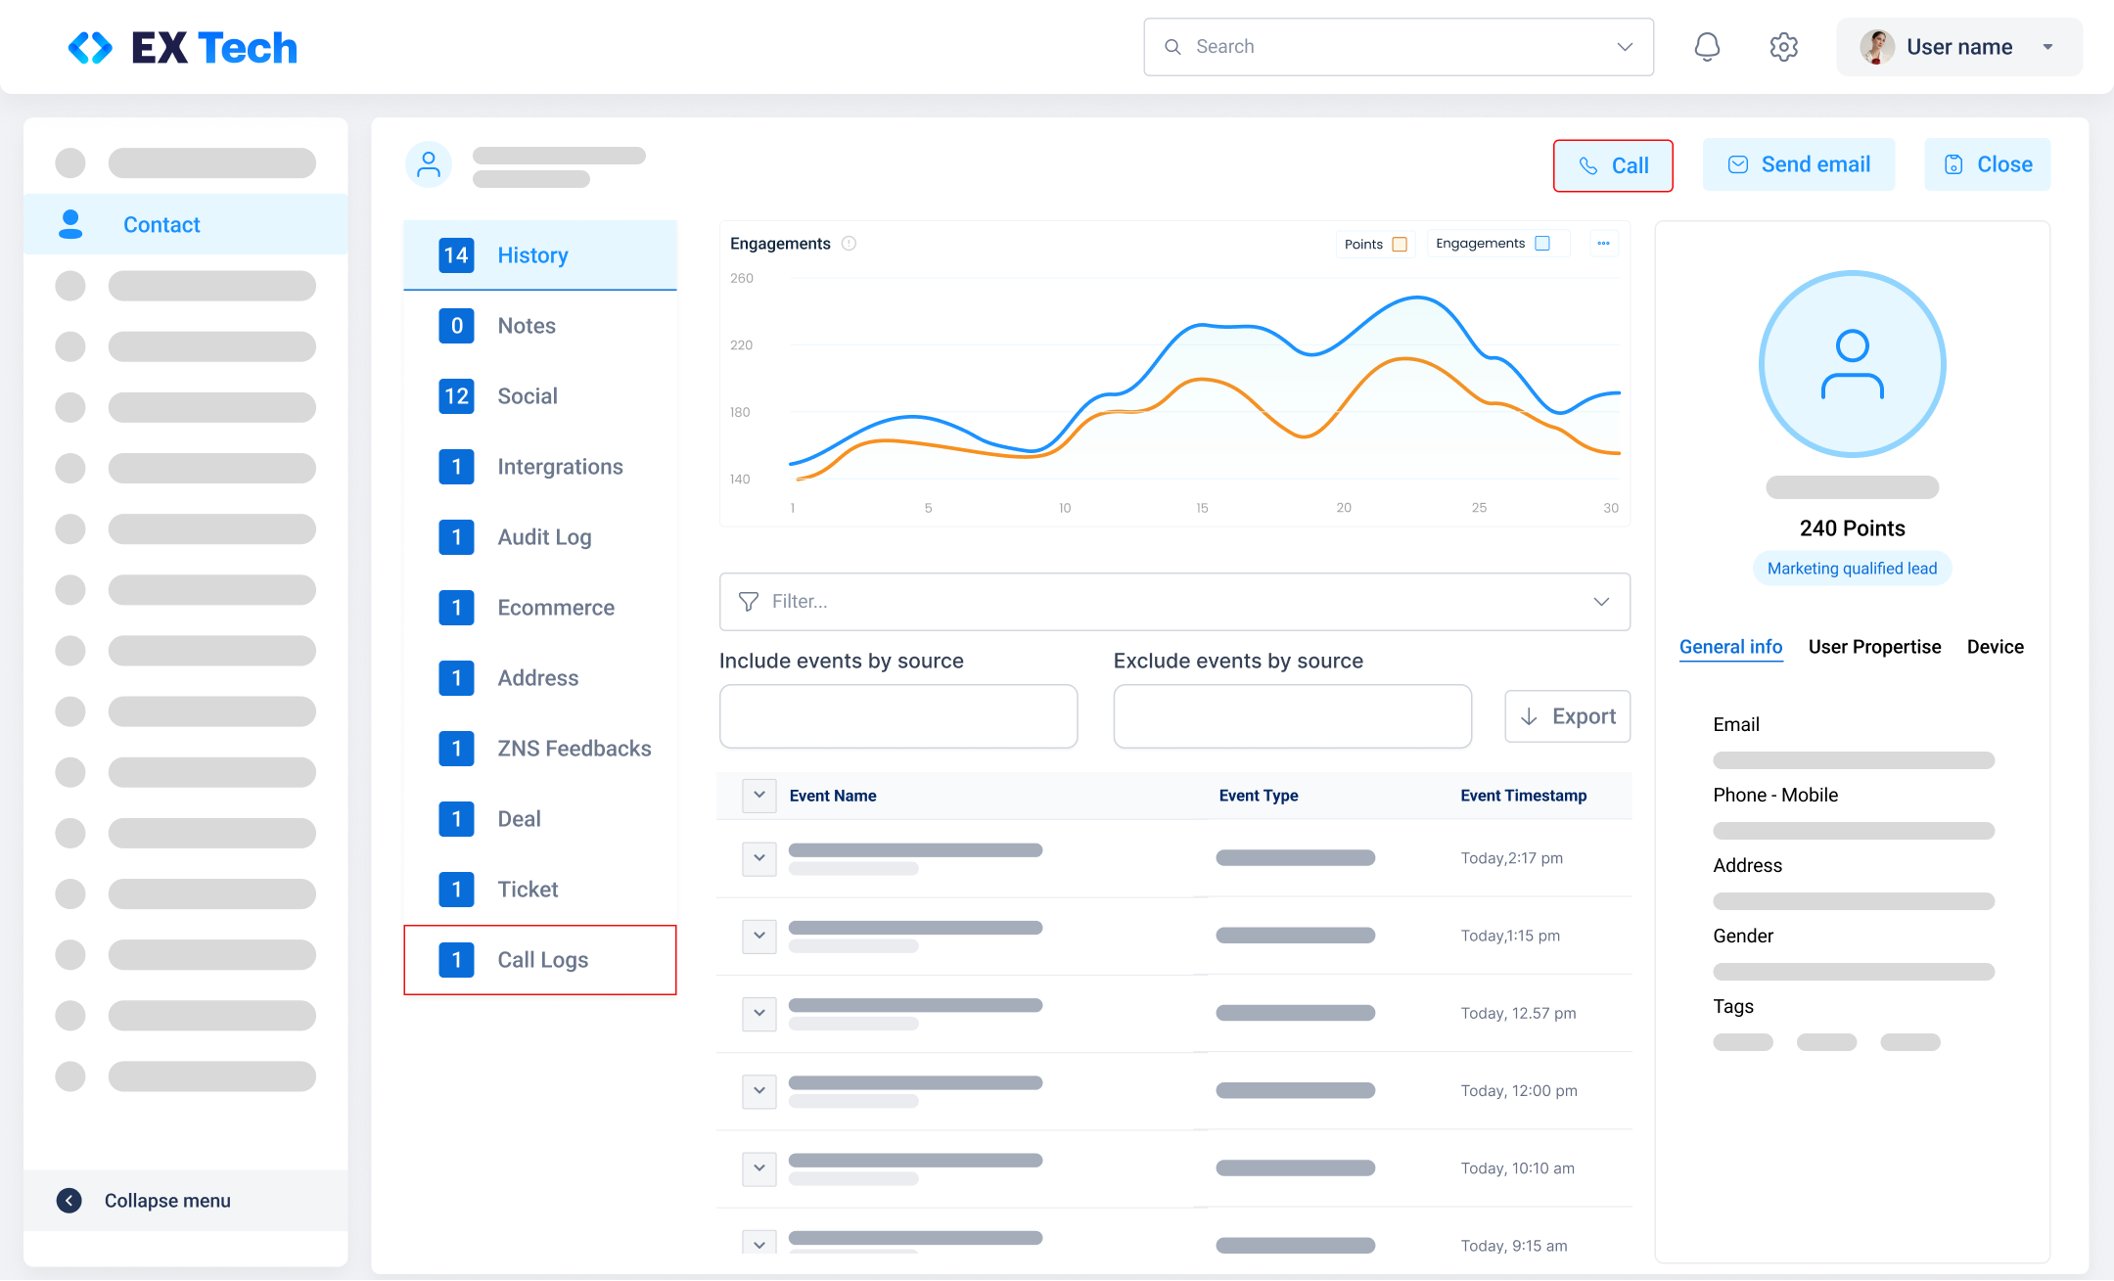Toggle the Points legend checkbox
Image resolution: width=2114 pixels, height=1281 pixels.
click(1400, 244)
